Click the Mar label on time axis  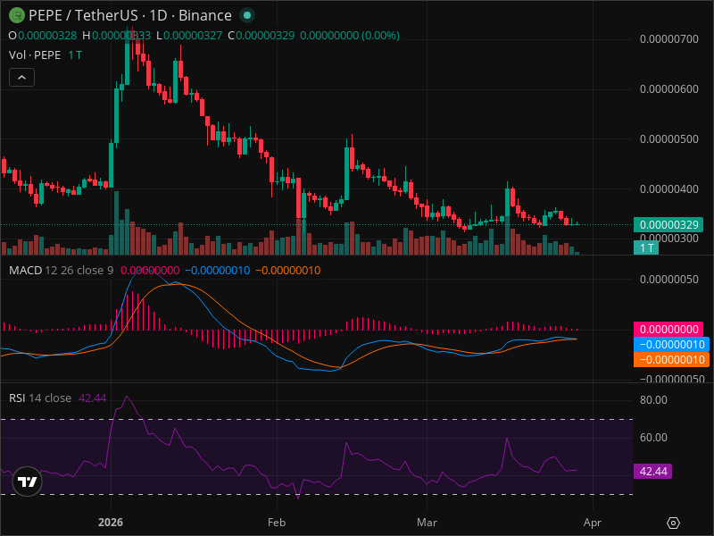click(427, 523)
